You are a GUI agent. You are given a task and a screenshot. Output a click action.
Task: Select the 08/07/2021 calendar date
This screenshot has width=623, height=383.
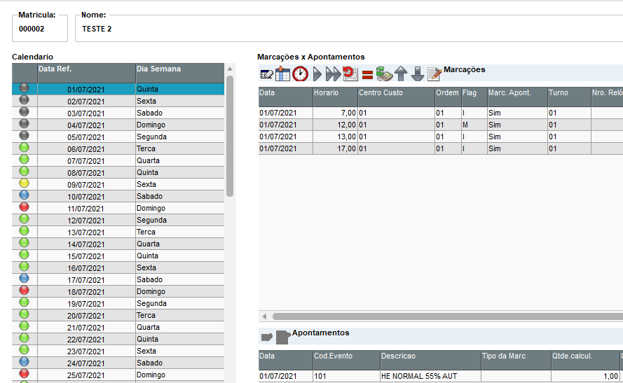click(x=87, y=173)
